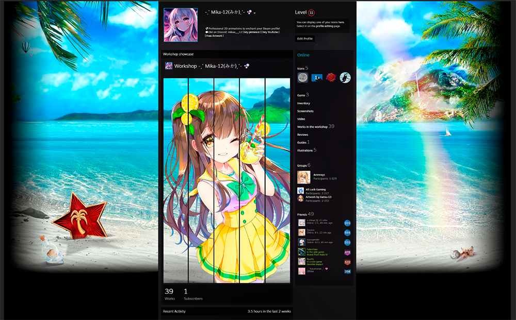This screenshot has height=320, width=516.
Task: Open the third workshop artwork strip showing the smile
Action: pos(227,180)
